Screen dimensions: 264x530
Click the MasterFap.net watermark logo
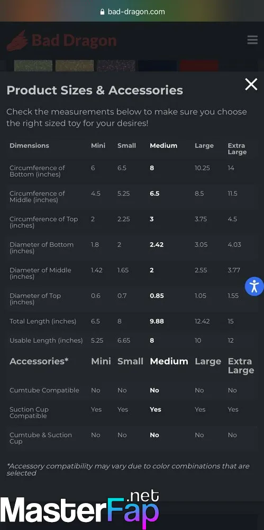pos(80,509)
